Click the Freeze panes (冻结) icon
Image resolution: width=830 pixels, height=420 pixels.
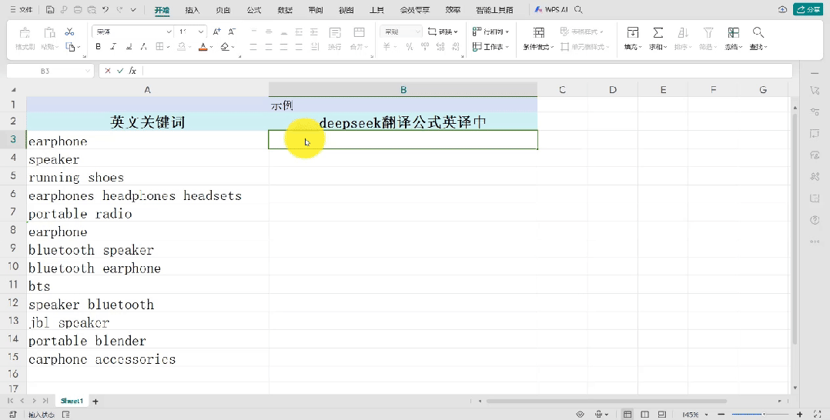(733, 33)
